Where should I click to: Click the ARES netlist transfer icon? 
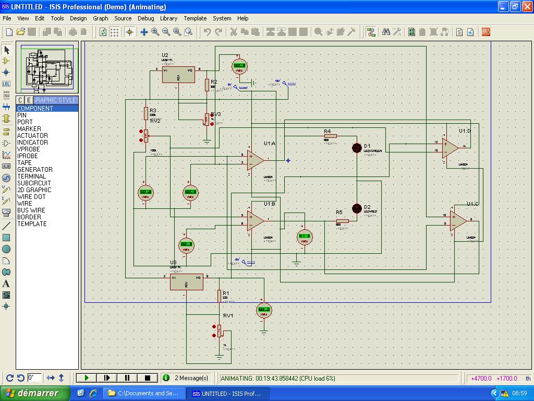coord(486,32)
